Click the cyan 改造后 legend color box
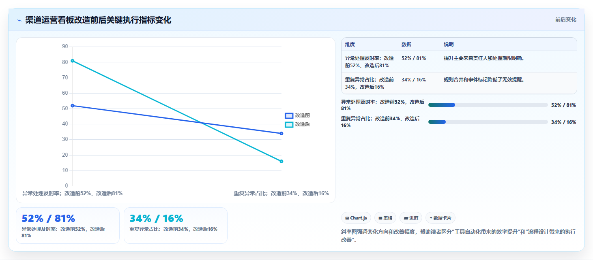The height and width of the screenshot is (260, 593). tap(289, 125)
